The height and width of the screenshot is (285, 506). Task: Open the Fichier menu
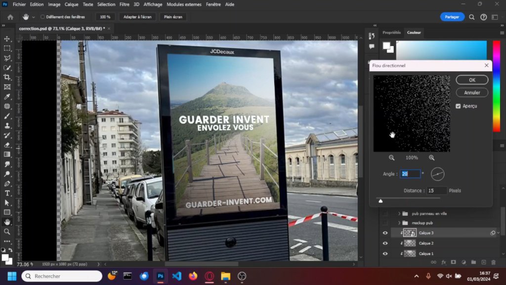[x=19, y=4]
